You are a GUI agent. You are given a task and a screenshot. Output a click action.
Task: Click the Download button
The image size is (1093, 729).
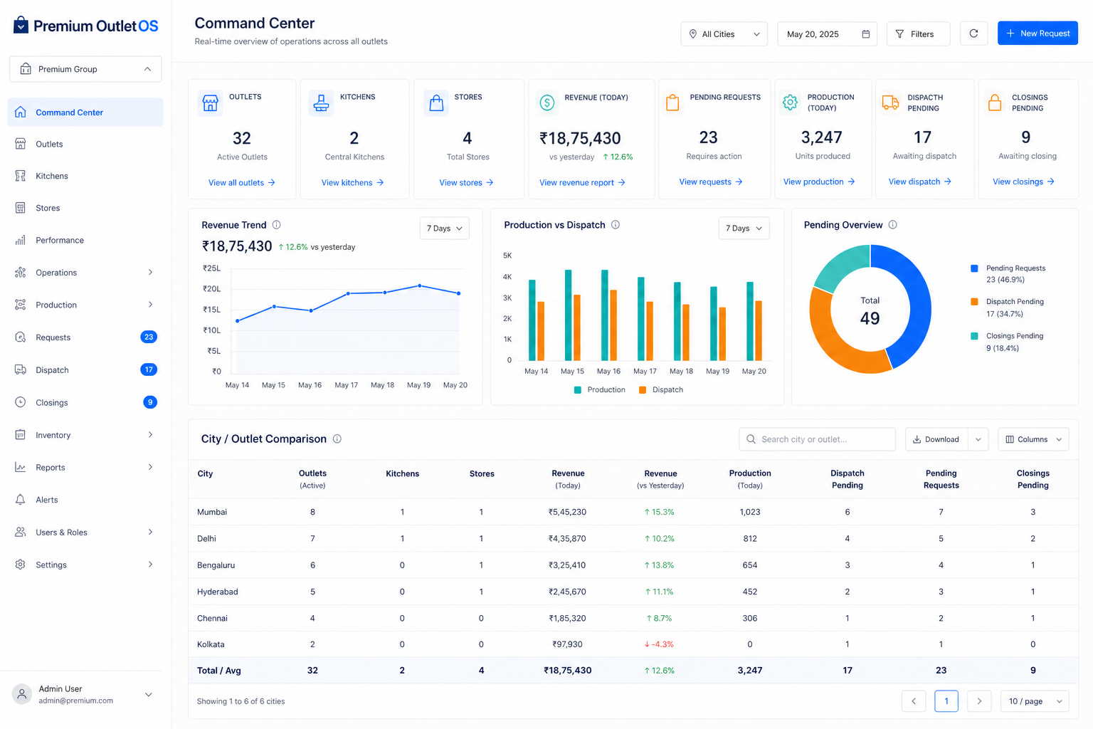[936, 439]
